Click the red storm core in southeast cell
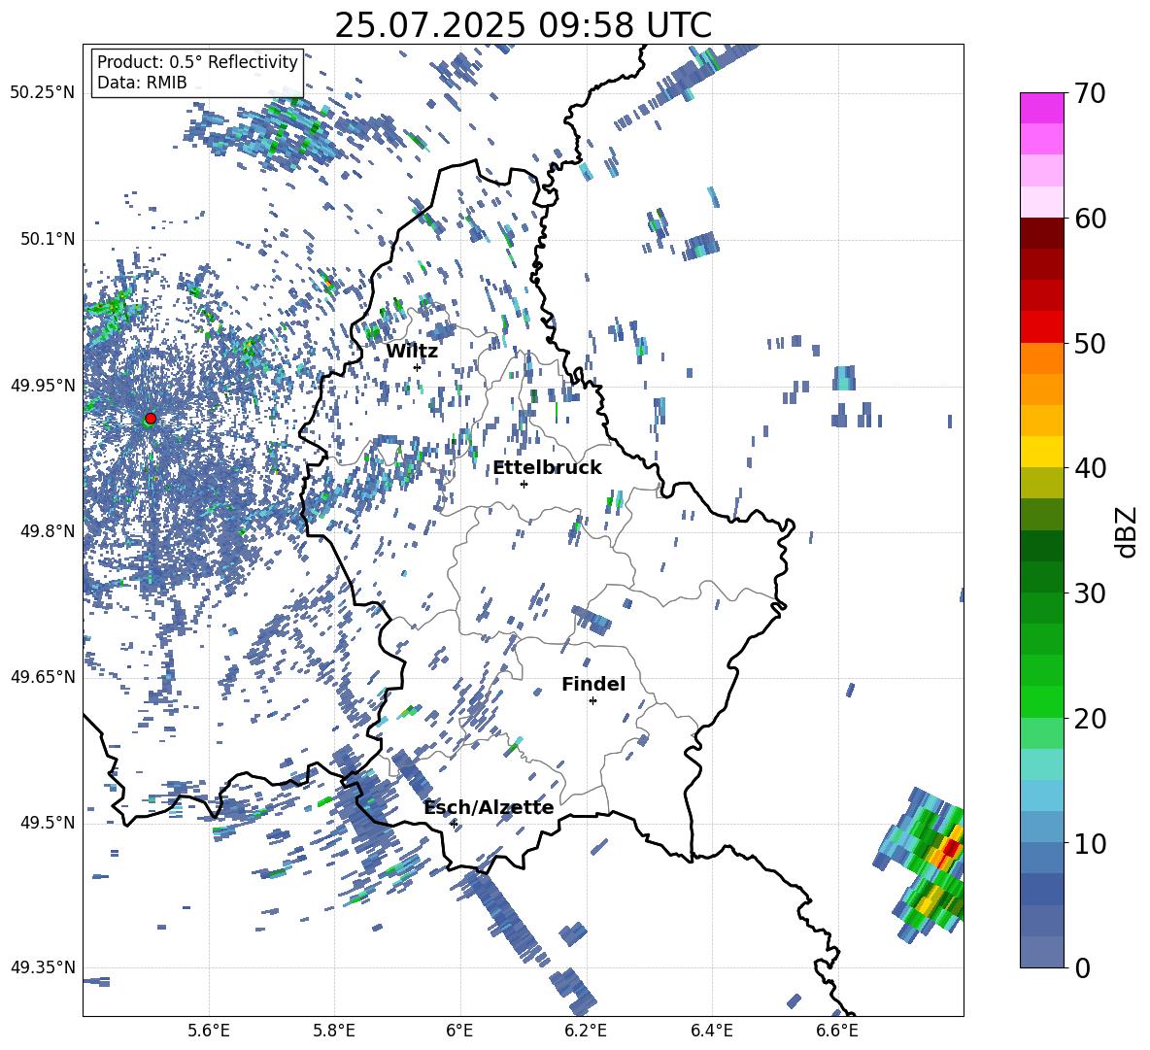Viewport: 1150px width, 1050px height. point(951,848)
